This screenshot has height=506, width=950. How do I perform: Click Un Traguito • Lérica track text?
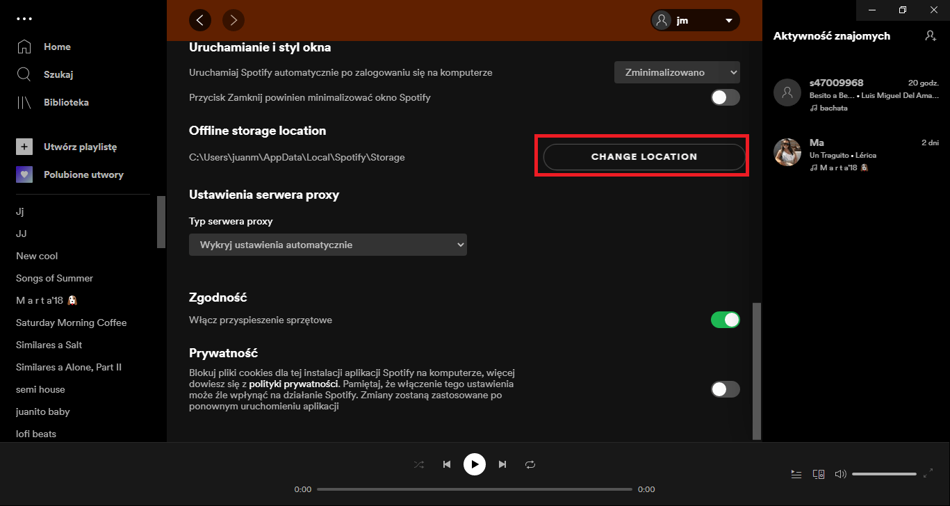tap(844, 156)
